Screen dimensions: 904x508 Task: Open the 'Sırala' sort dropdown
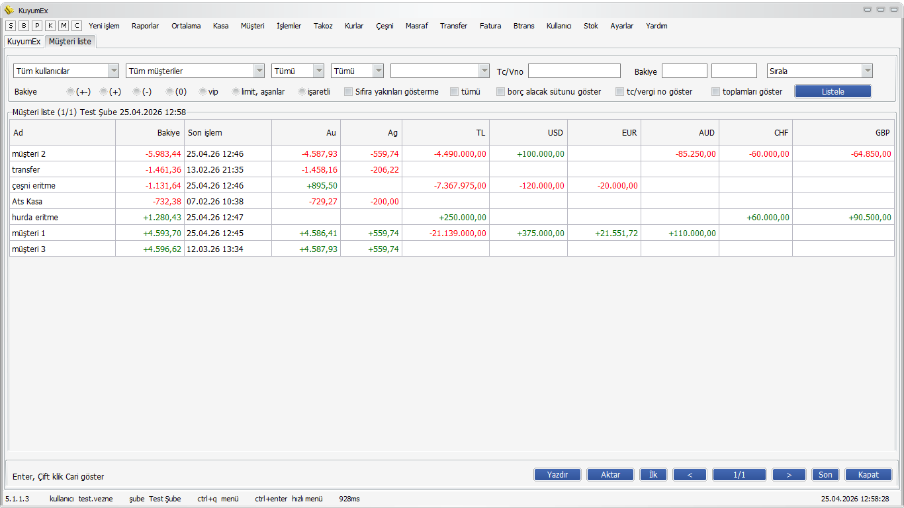[819, 71]
